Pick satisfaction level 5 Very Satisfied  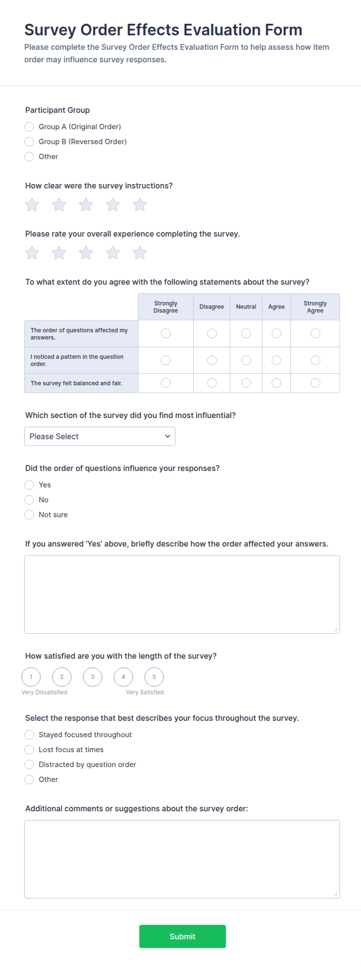coord(154,677)
